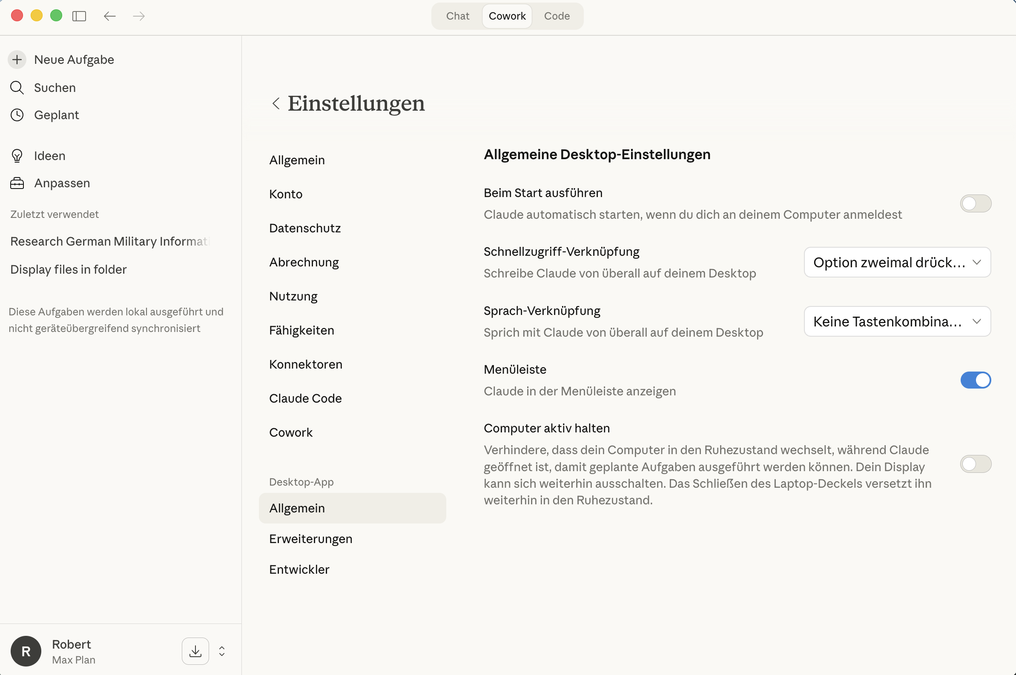Open the Datenschutz settings section
The width and height of the screenshot is (1016, 675).
304,228
